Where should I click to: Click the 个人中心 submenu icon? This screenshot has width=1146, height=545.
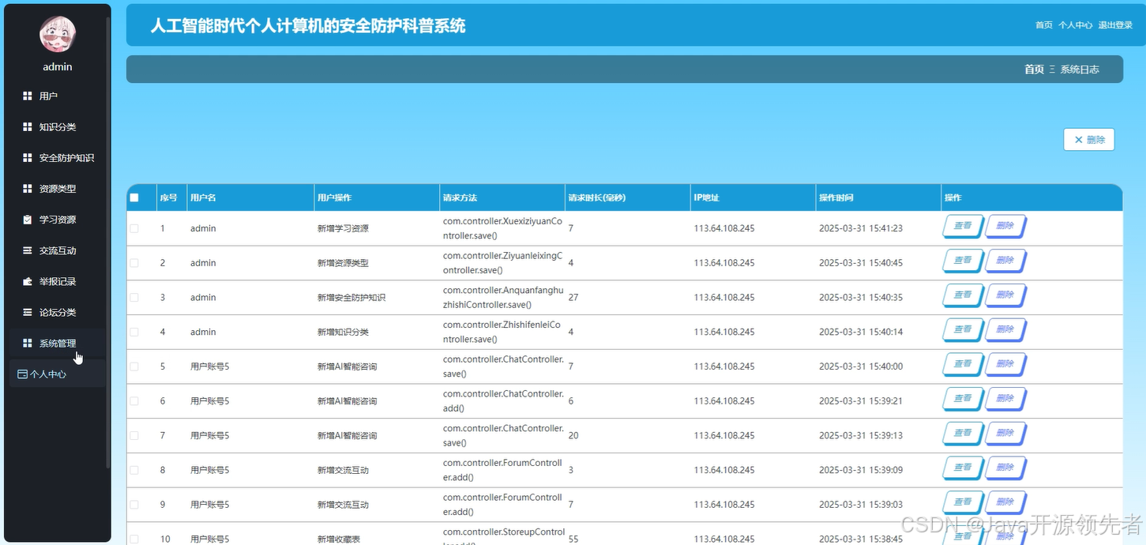pyautogui.click(x=22, y=374)
